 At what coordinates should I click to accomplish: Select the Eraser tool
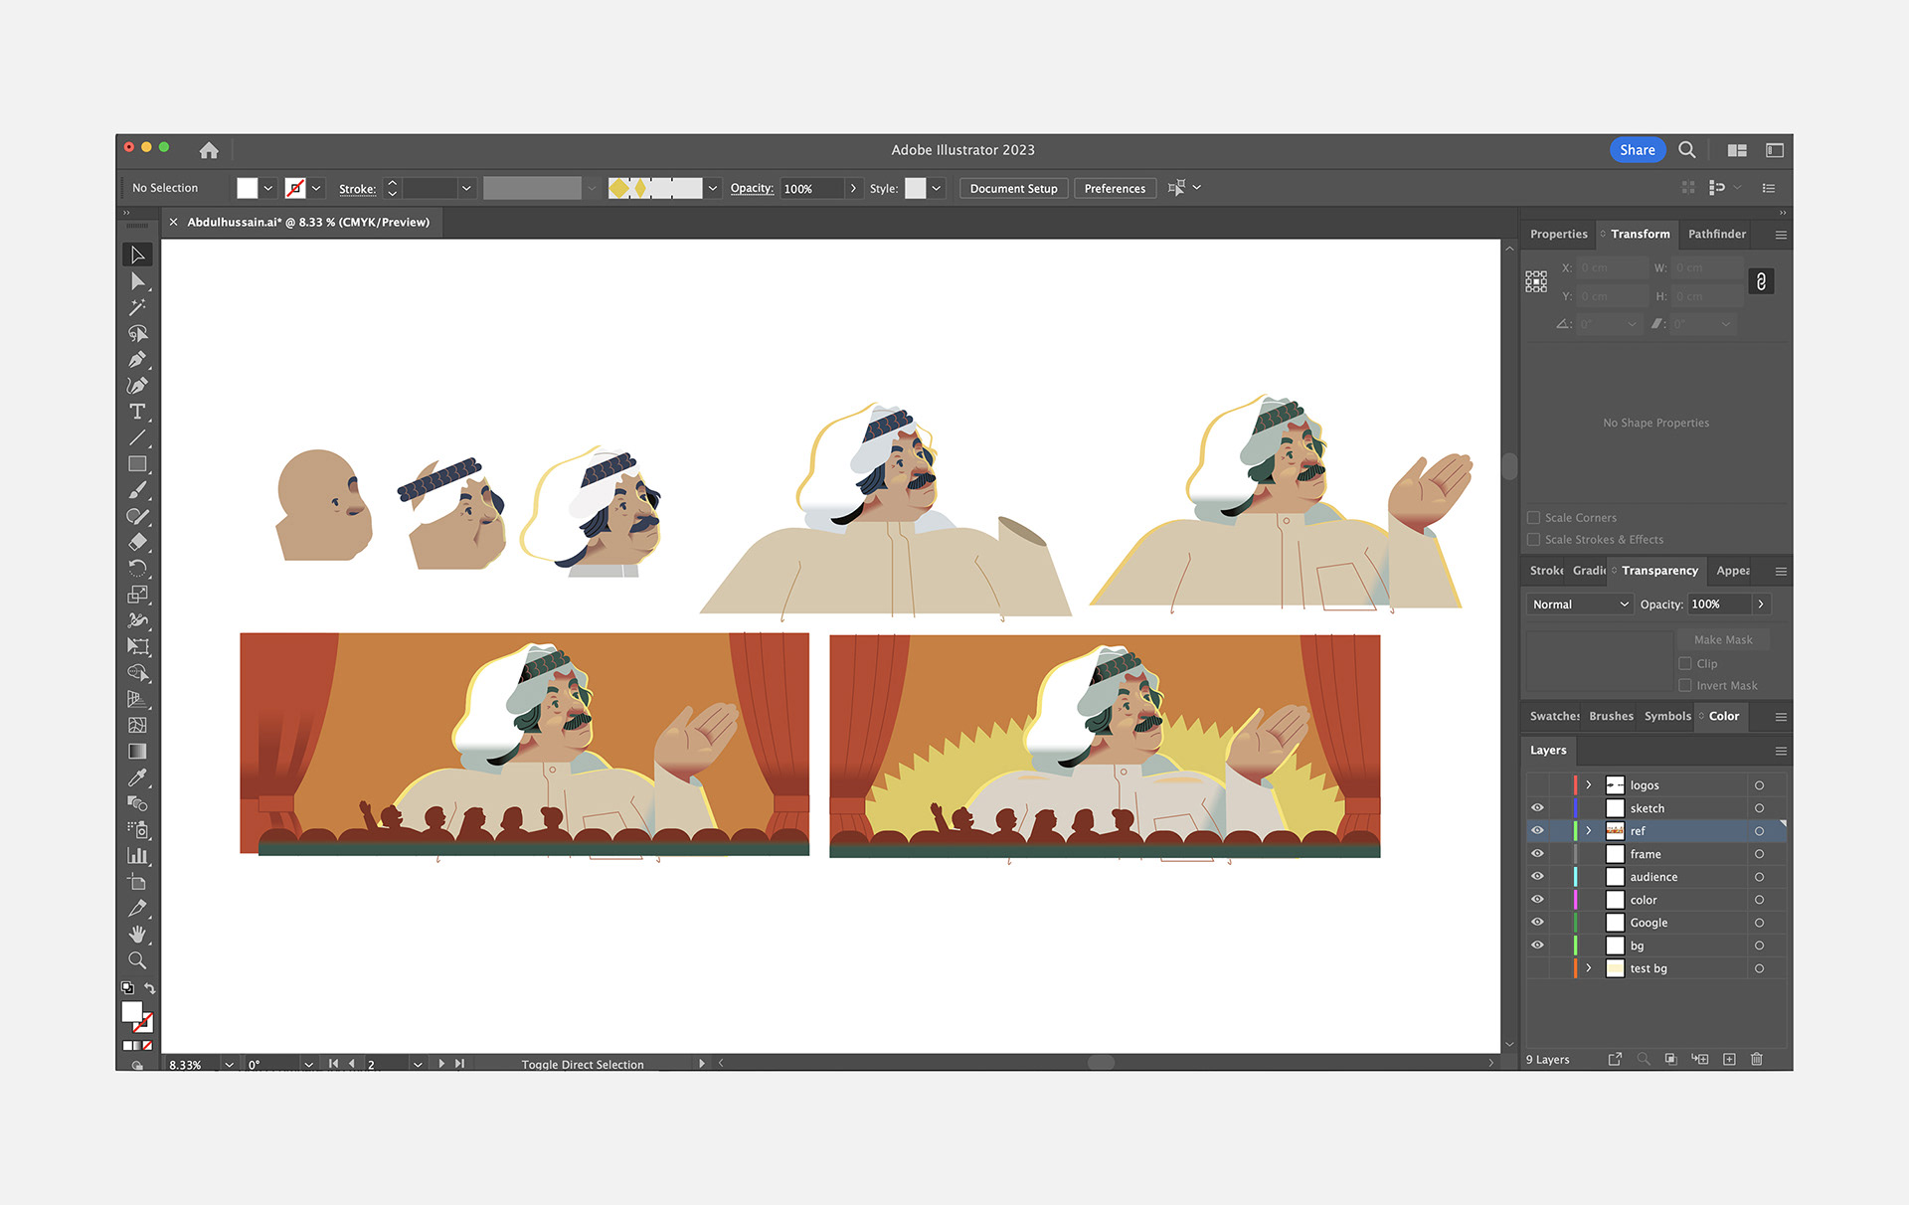tap(138, 542)
